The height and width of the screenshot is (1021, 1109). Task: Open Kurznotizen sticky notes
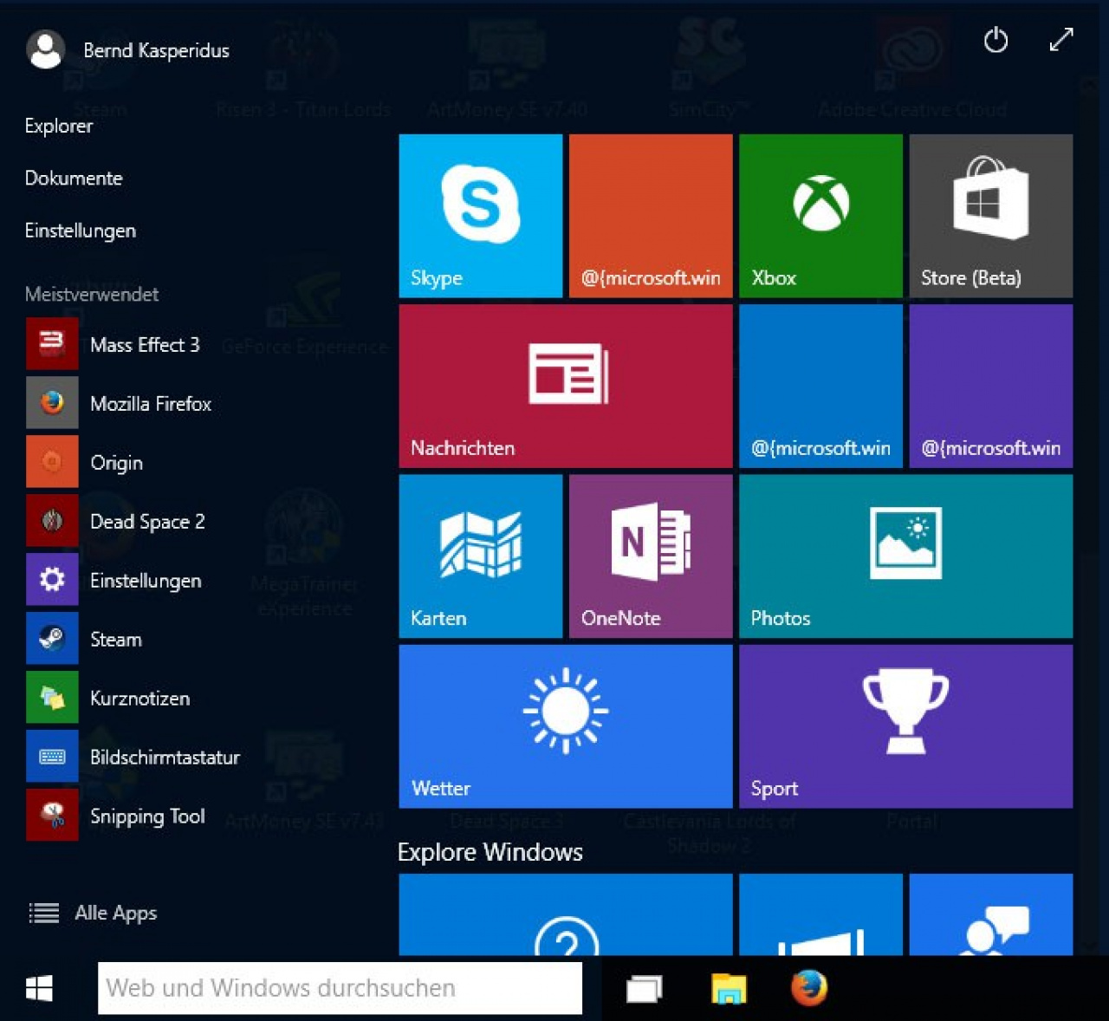pyautogui.click(x=108, y=698)
